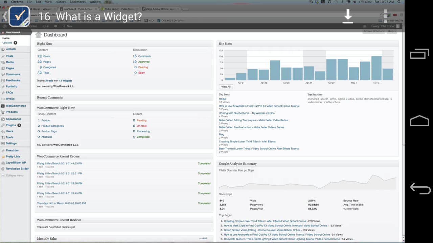This screenshot has height=243, width=433.
Task: Tap the Android recent apps button
Action: pos(419,54)
